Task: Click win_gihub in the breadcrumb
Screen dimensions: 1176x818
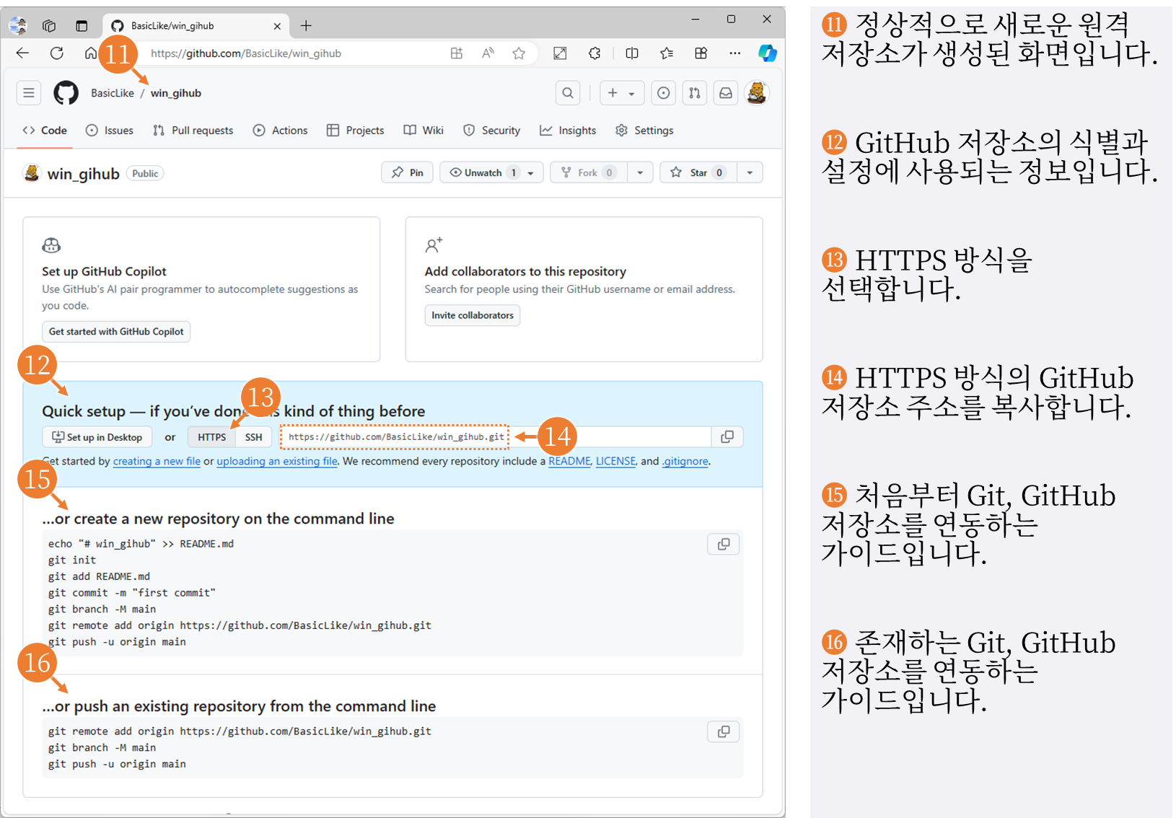Action: click(176, 93)
